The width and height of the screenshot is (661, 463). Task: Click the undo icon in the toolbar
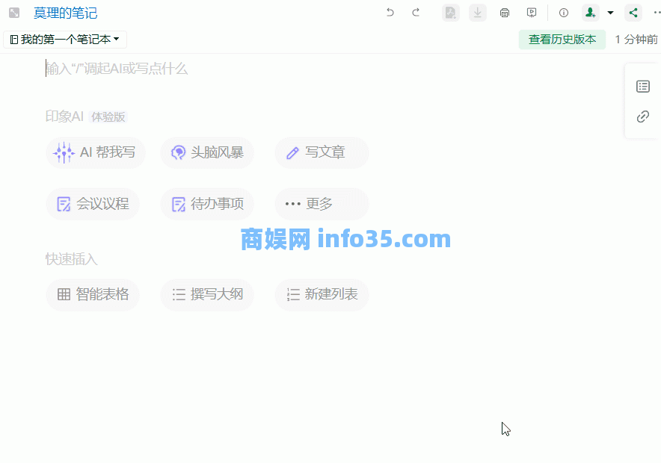tap(390, 13)
